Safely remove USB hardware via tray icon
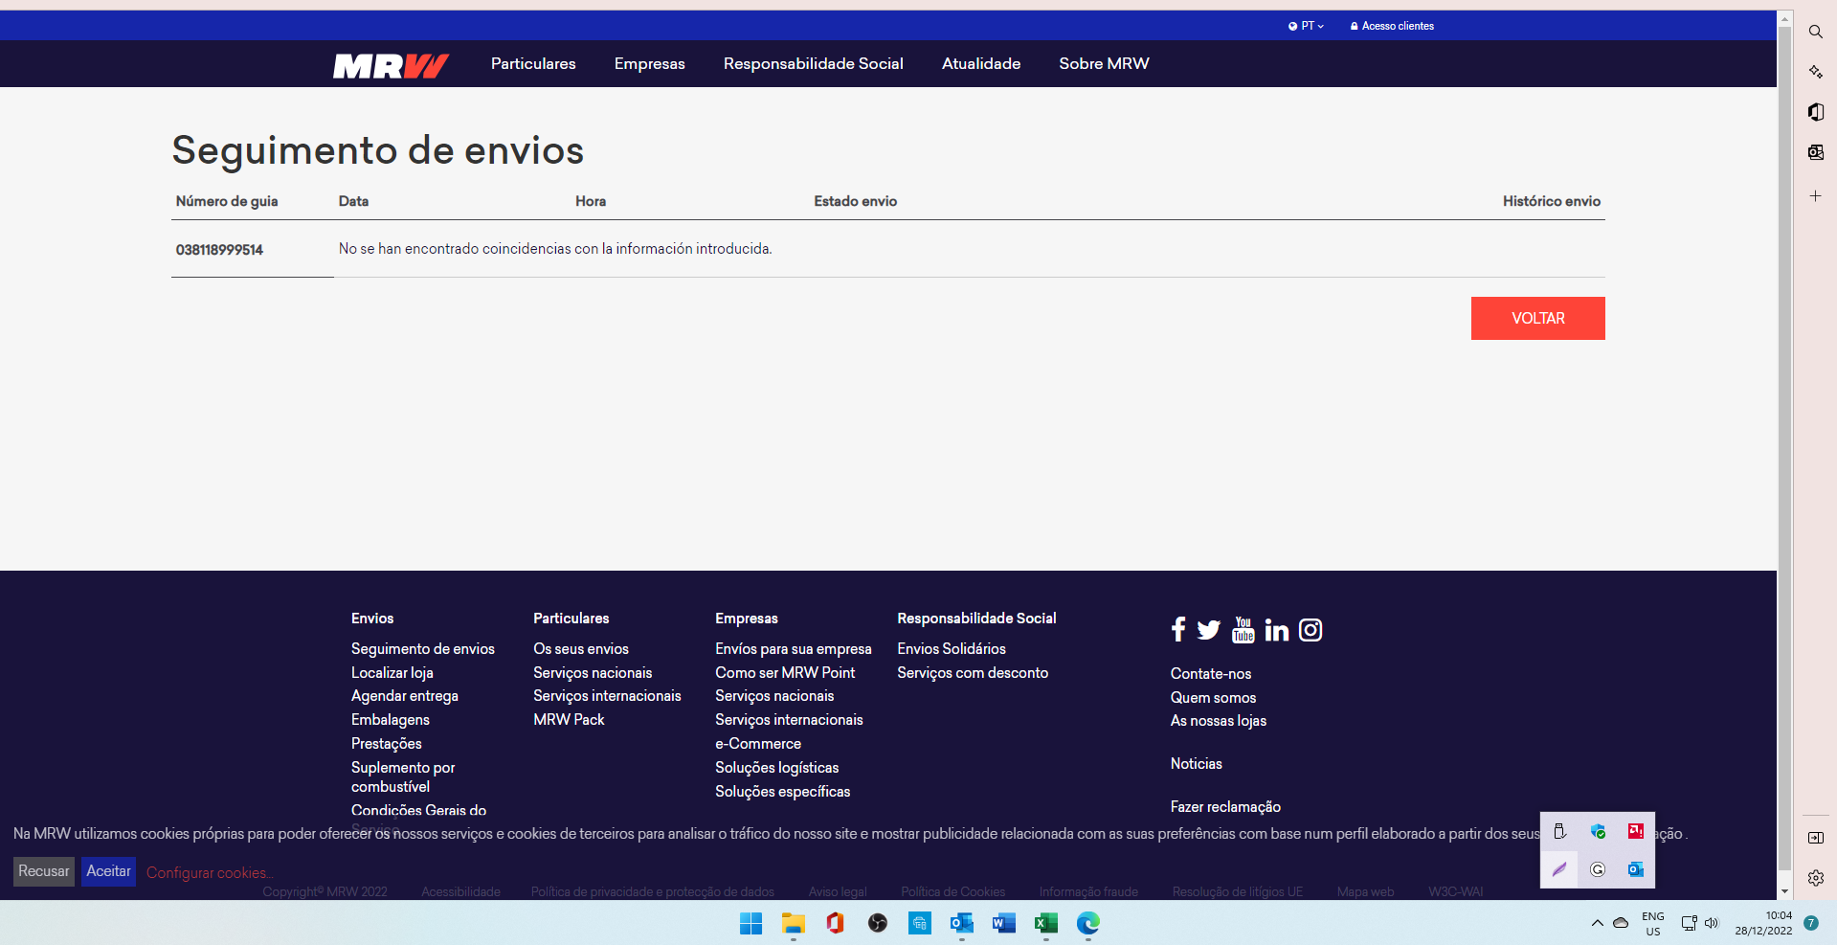1837x945 pixels. [x=1559, y=831]
